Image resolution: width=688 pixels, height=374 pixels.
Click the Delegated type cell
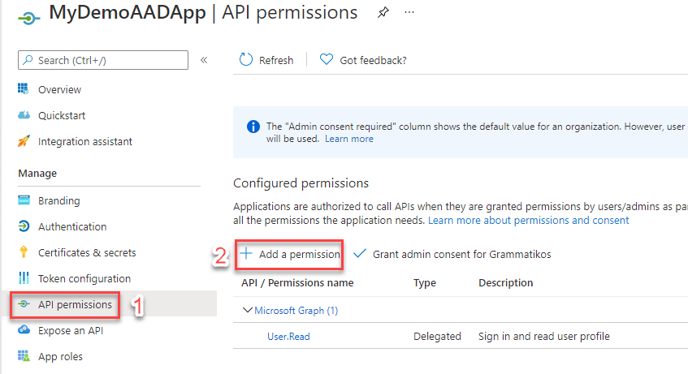click(437, 337)
